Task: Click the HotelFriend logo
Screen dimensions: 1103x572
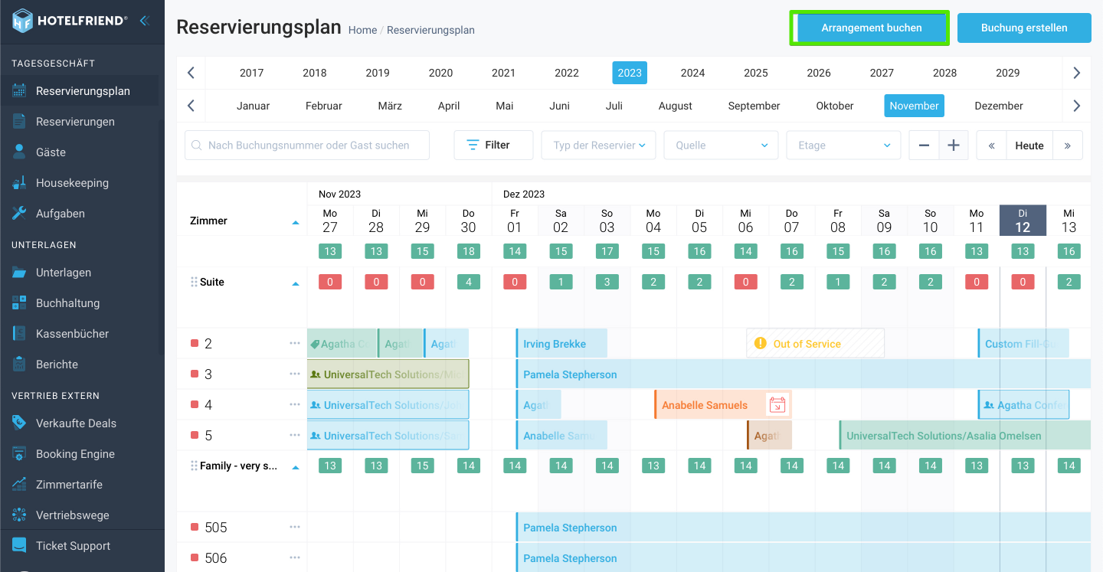Action: pyautogui.click(x=70, y=21)
